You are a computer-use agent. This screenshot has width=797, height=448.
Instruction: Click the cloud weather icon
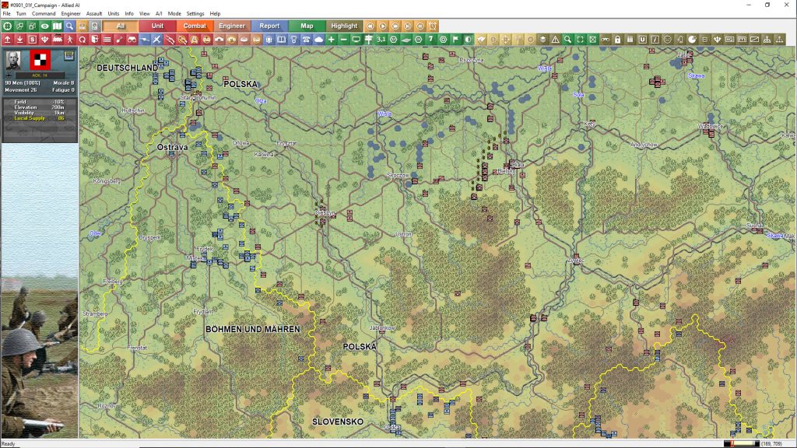pyautogui.click(x=318, y=39)
